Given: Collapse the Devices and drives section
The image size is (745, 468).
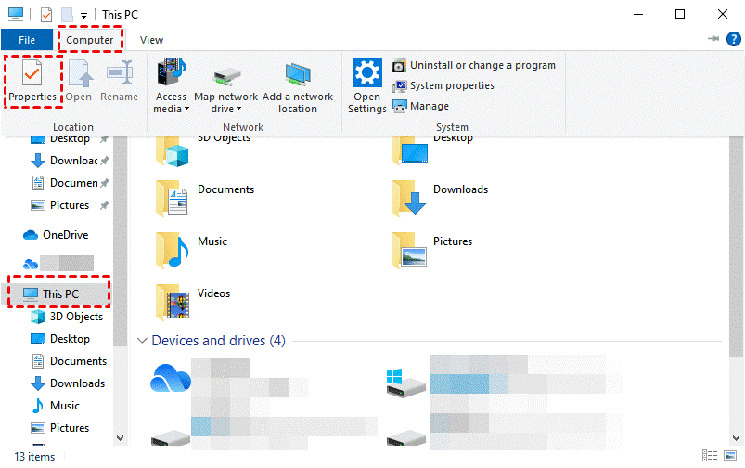Looking at the screenshot, I should 142,341.
